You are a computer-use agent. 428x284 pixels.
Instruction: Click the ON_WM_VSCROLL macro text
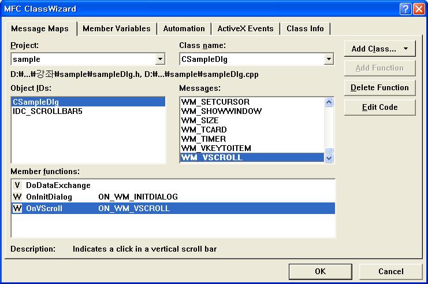click(x=134, y=208)
